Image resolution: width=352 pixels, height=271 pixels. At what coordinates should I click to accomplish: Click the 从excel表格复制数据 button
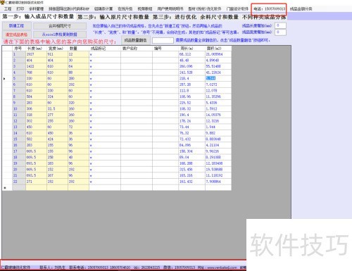[60, 34]
